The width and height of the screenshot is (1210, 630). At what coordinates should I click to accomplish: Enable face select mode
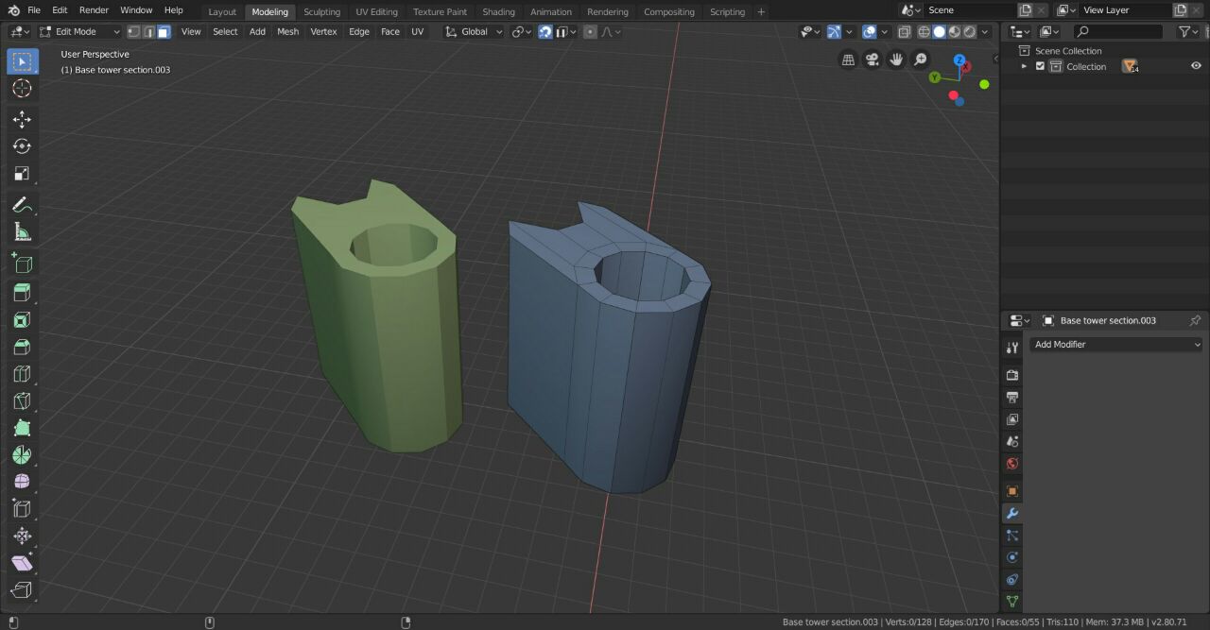pyautogui.click(x=164, y=31)
